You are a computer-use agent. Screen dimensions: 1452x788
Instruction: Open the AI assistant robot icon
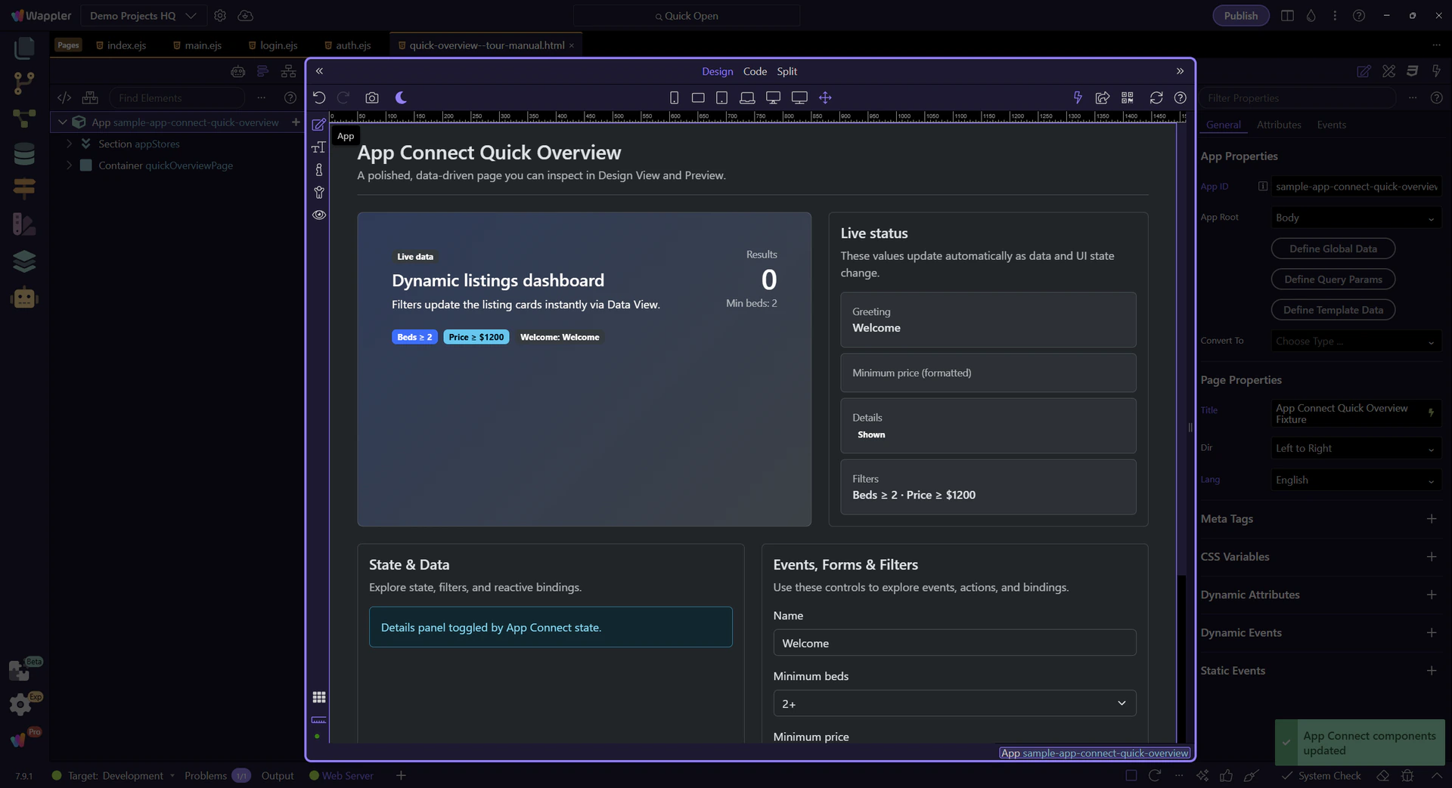[24, 298]
